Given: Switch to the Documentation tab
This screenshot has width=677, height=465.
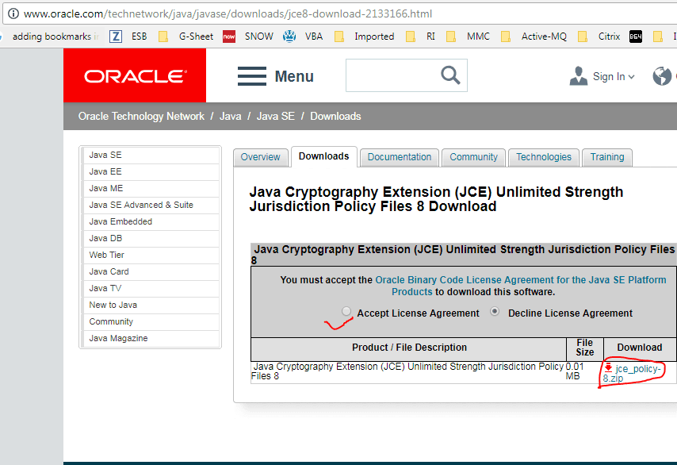Looking at the screenshot, I should [399, 157].
